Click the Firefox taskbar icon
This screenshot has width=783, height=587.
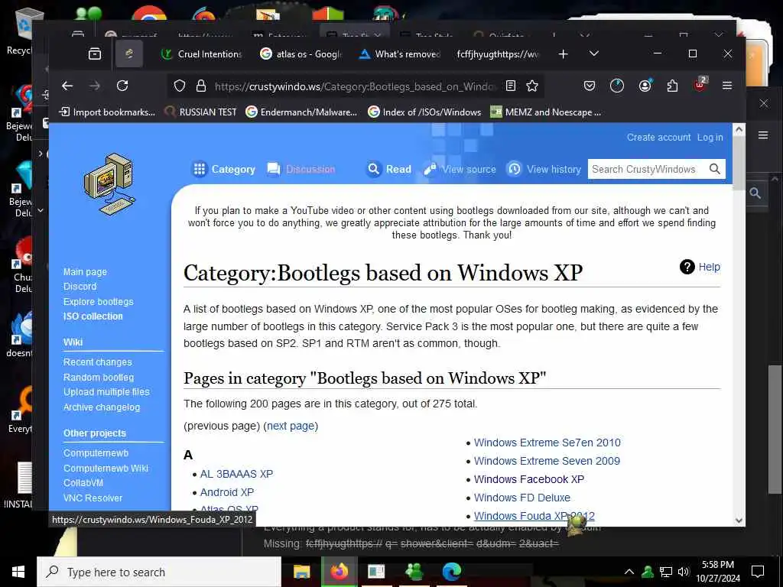coord(339,572)
